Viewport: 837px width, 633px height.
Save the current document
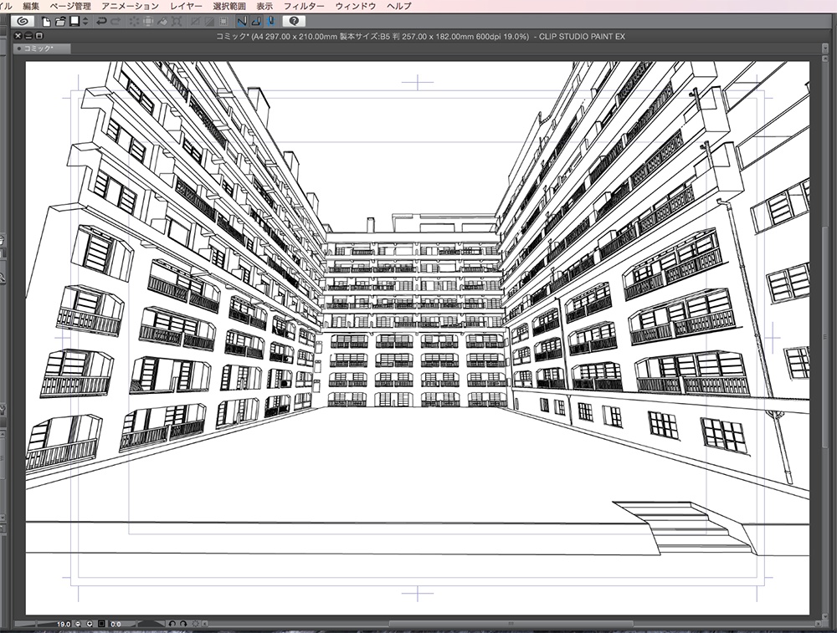(x=74, y=22)
